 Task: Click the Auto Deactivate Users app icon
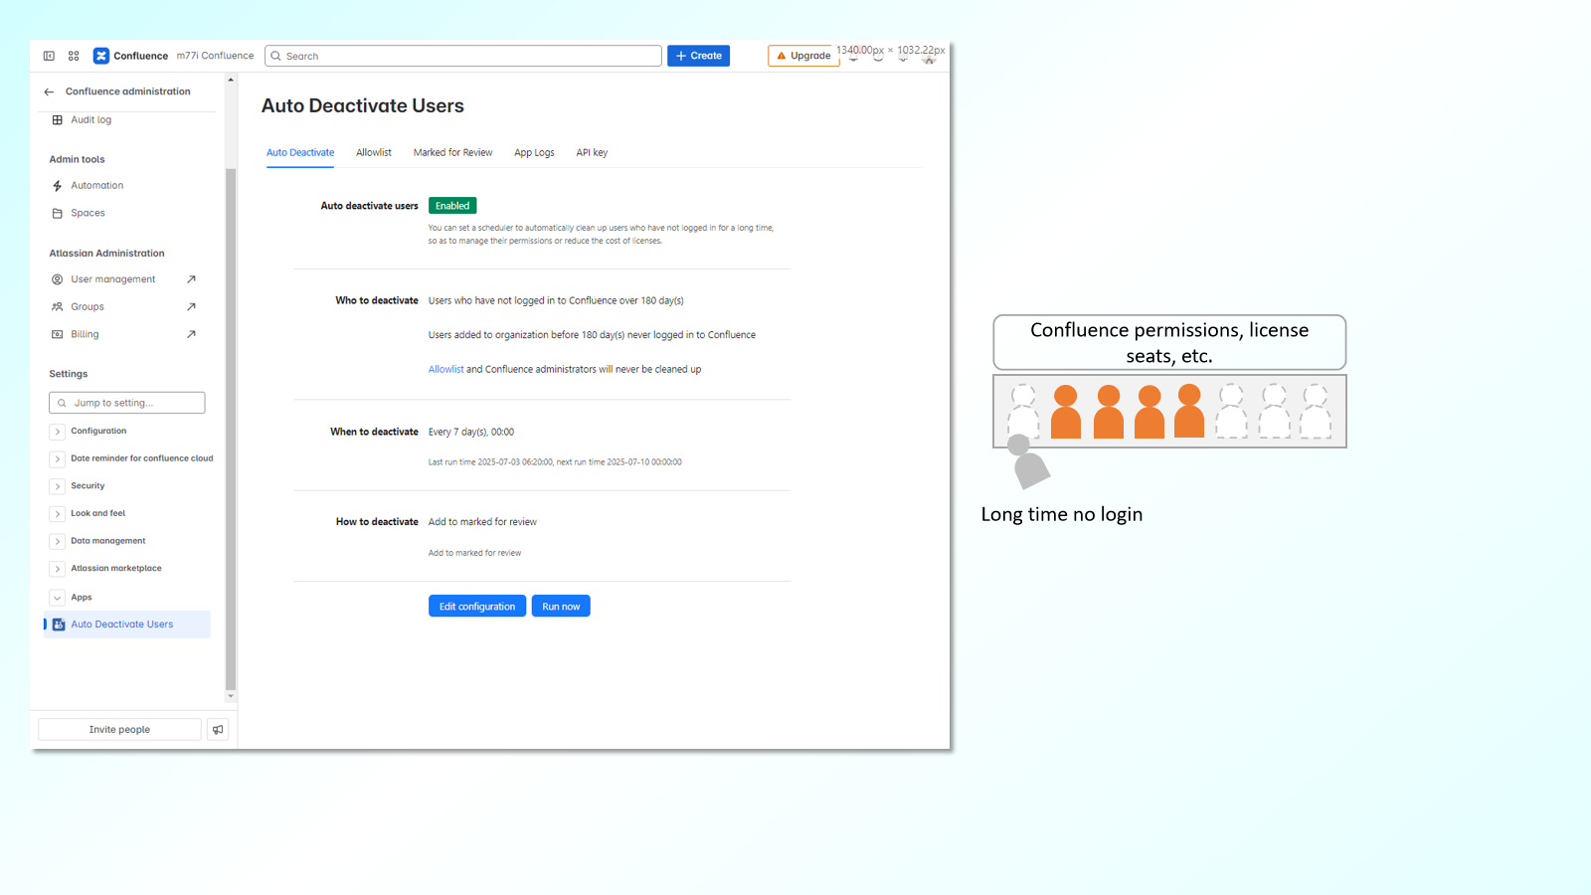(59, 625)
